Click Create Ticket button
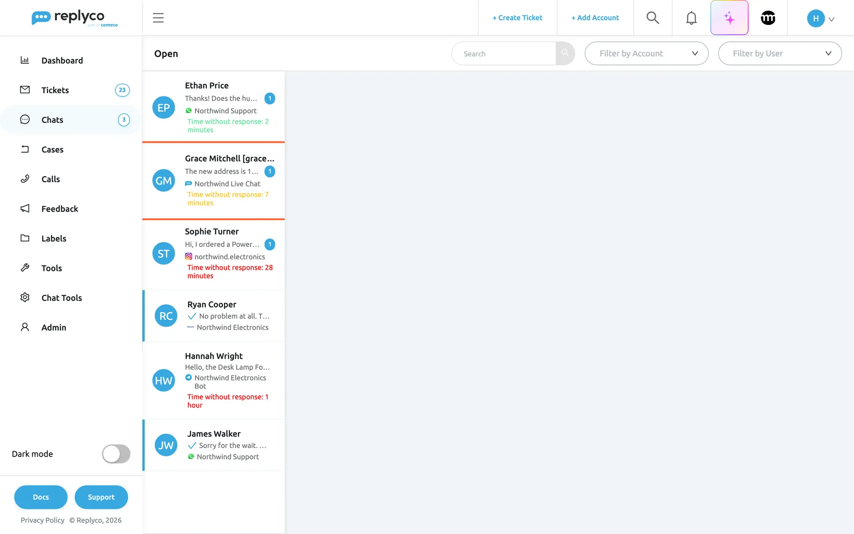The height and width of the screenshot is (534, 854). 518,18
